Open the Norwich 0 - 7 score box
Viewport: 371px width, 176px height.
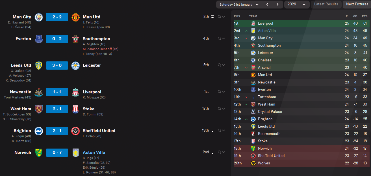pos(57,153)
